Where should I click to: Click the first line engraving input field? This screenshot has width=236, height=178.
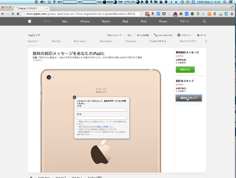[102, 110]
